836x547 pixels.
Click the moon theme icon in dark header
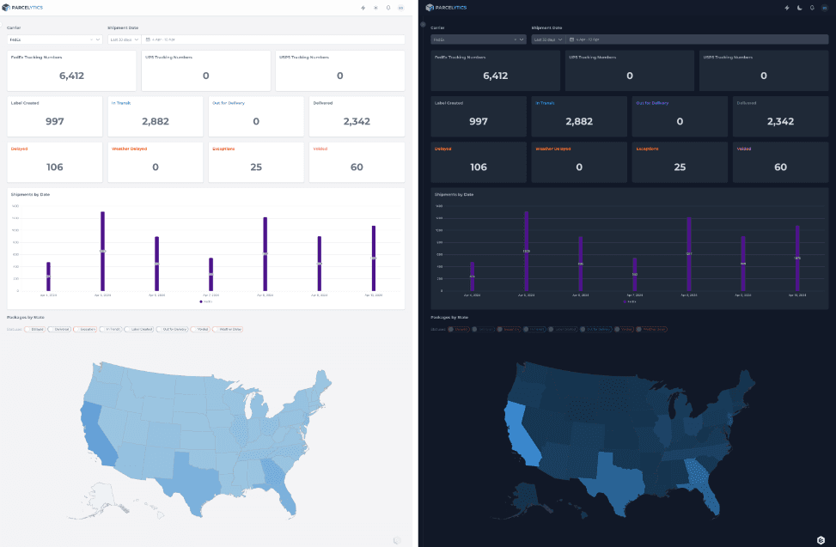pyautogui.click(x=800, y=8)
